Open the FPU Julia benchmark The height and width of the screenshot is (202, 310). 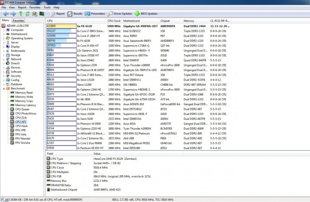21,134
